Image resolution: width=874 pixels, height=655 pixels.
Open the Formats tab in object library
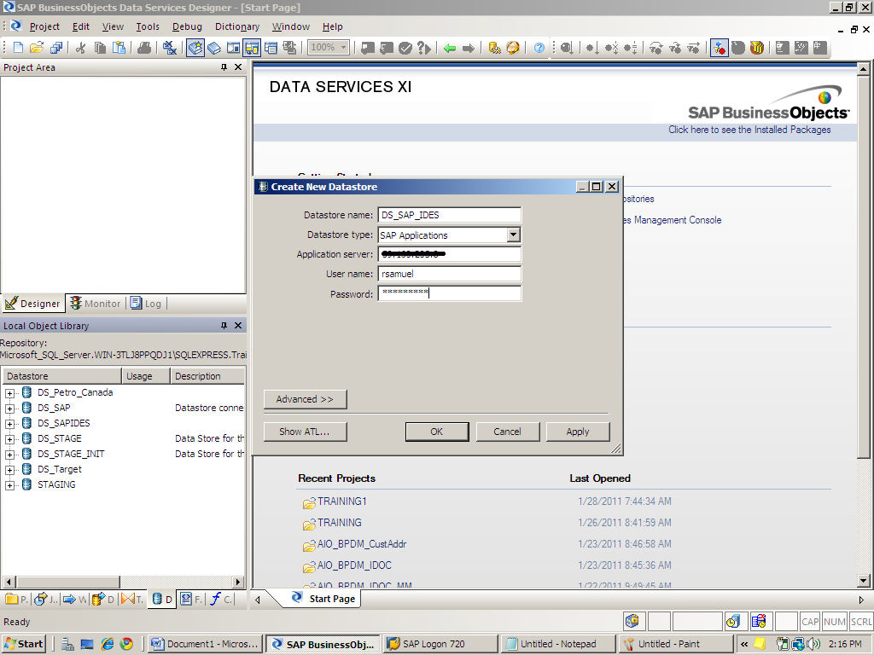coord(191,600)
